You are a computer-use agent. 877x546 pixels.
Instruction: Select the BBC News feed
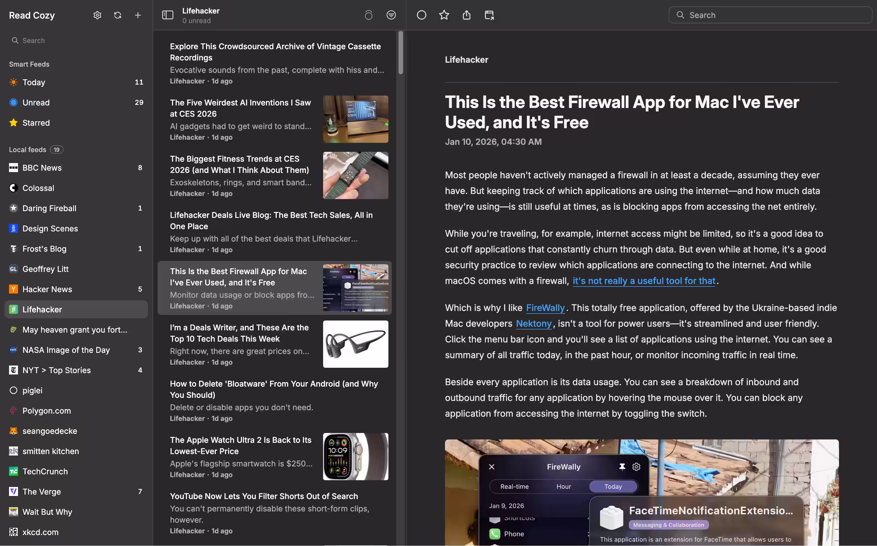pyautogui.click(x=76, y=168)
